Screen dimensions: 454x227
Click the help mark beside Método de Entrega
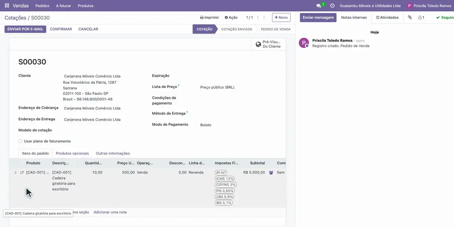click(x=187, y=112)
